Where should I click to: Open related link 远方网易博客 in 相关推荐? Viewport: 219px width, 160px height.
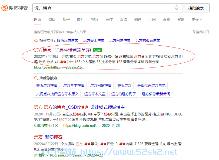(x=120, y=40)
